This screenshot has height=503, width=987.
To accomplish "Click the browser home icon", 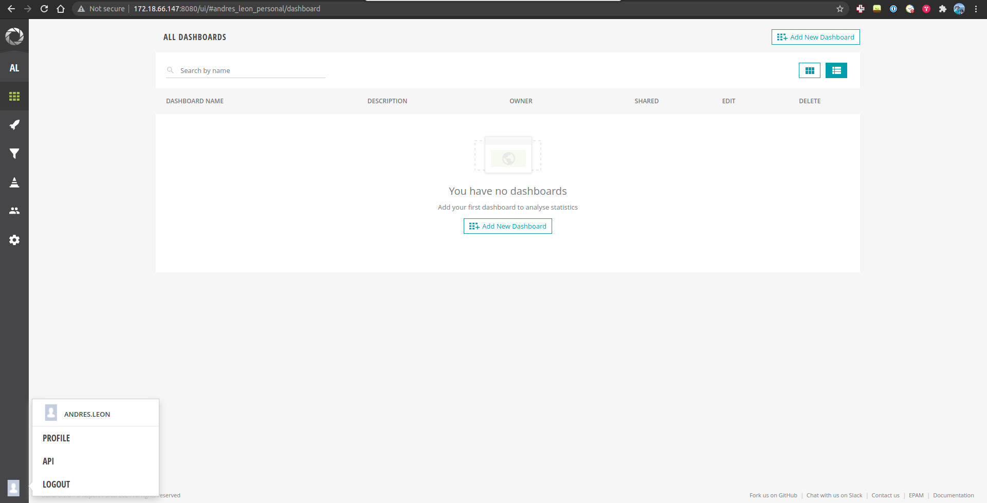I will pos(61,9).
